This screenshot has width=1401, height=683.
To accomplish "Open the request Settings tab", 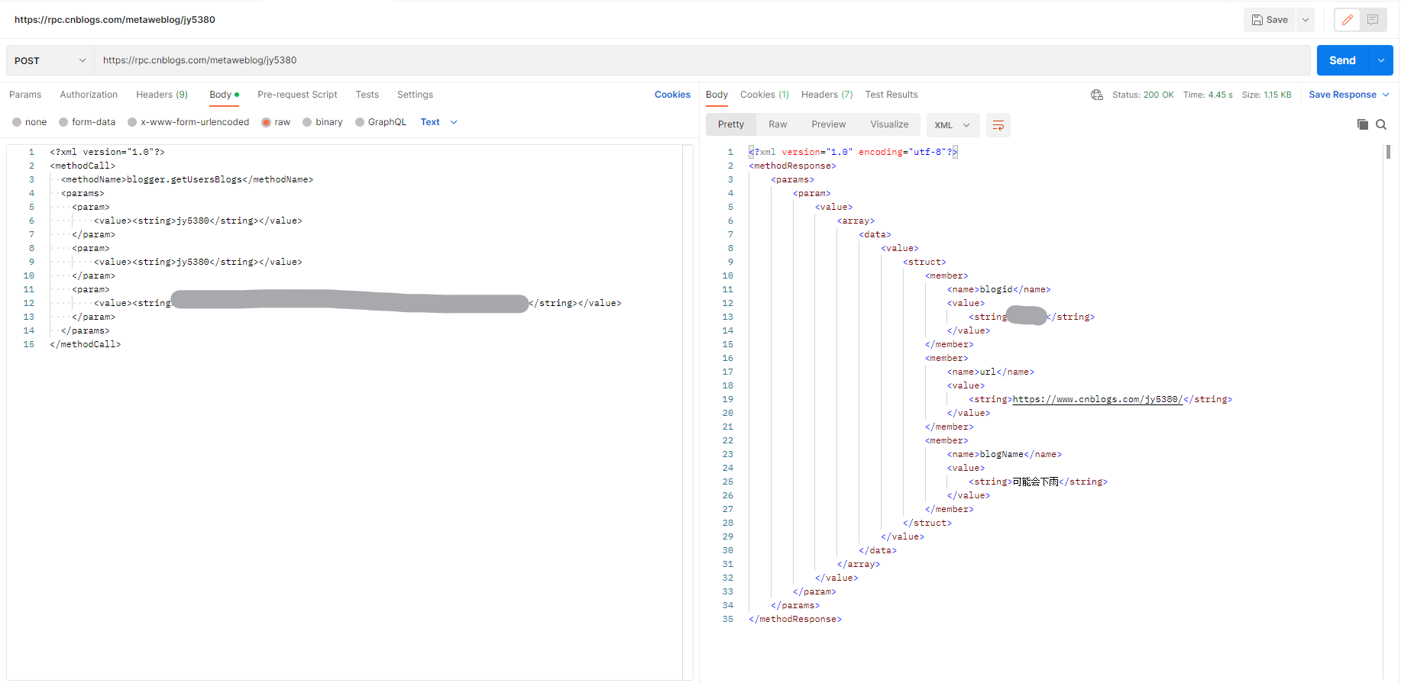I will (415, 95).
